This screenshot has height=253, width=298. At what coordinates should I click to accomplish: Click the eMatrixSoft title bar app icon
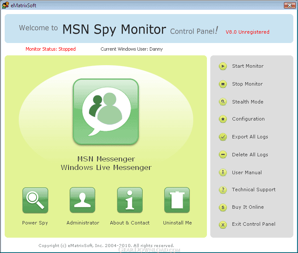tap(5, 5)
